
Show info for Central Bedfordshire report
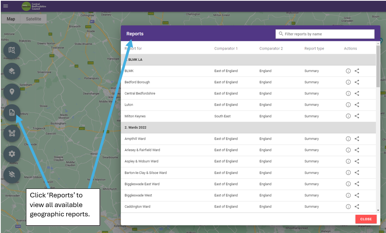click(348, 93)
